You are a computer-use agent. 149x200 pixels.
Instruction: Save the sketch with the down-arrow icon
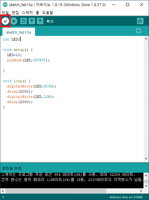40,21
